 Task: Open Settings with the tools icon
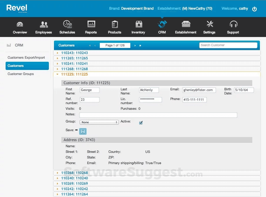(x=209, y=27)
